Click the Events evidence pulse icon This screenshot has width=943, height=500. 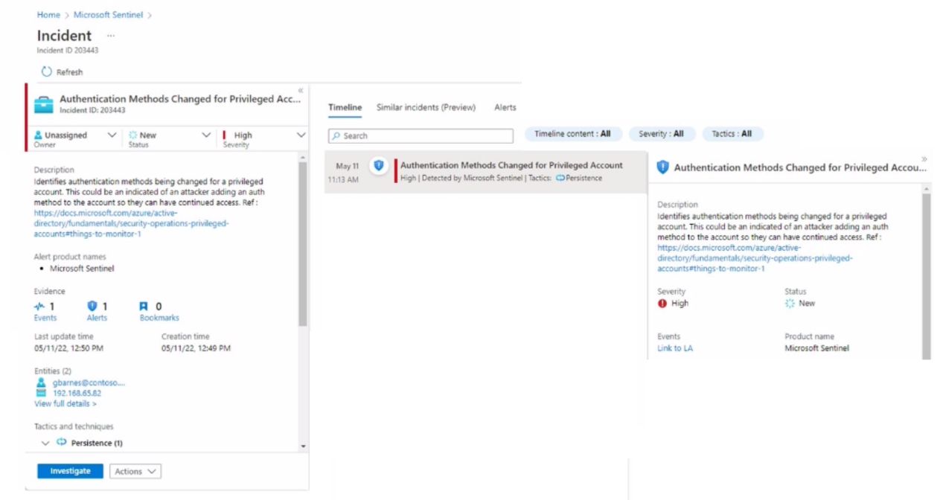pos(39,306)
